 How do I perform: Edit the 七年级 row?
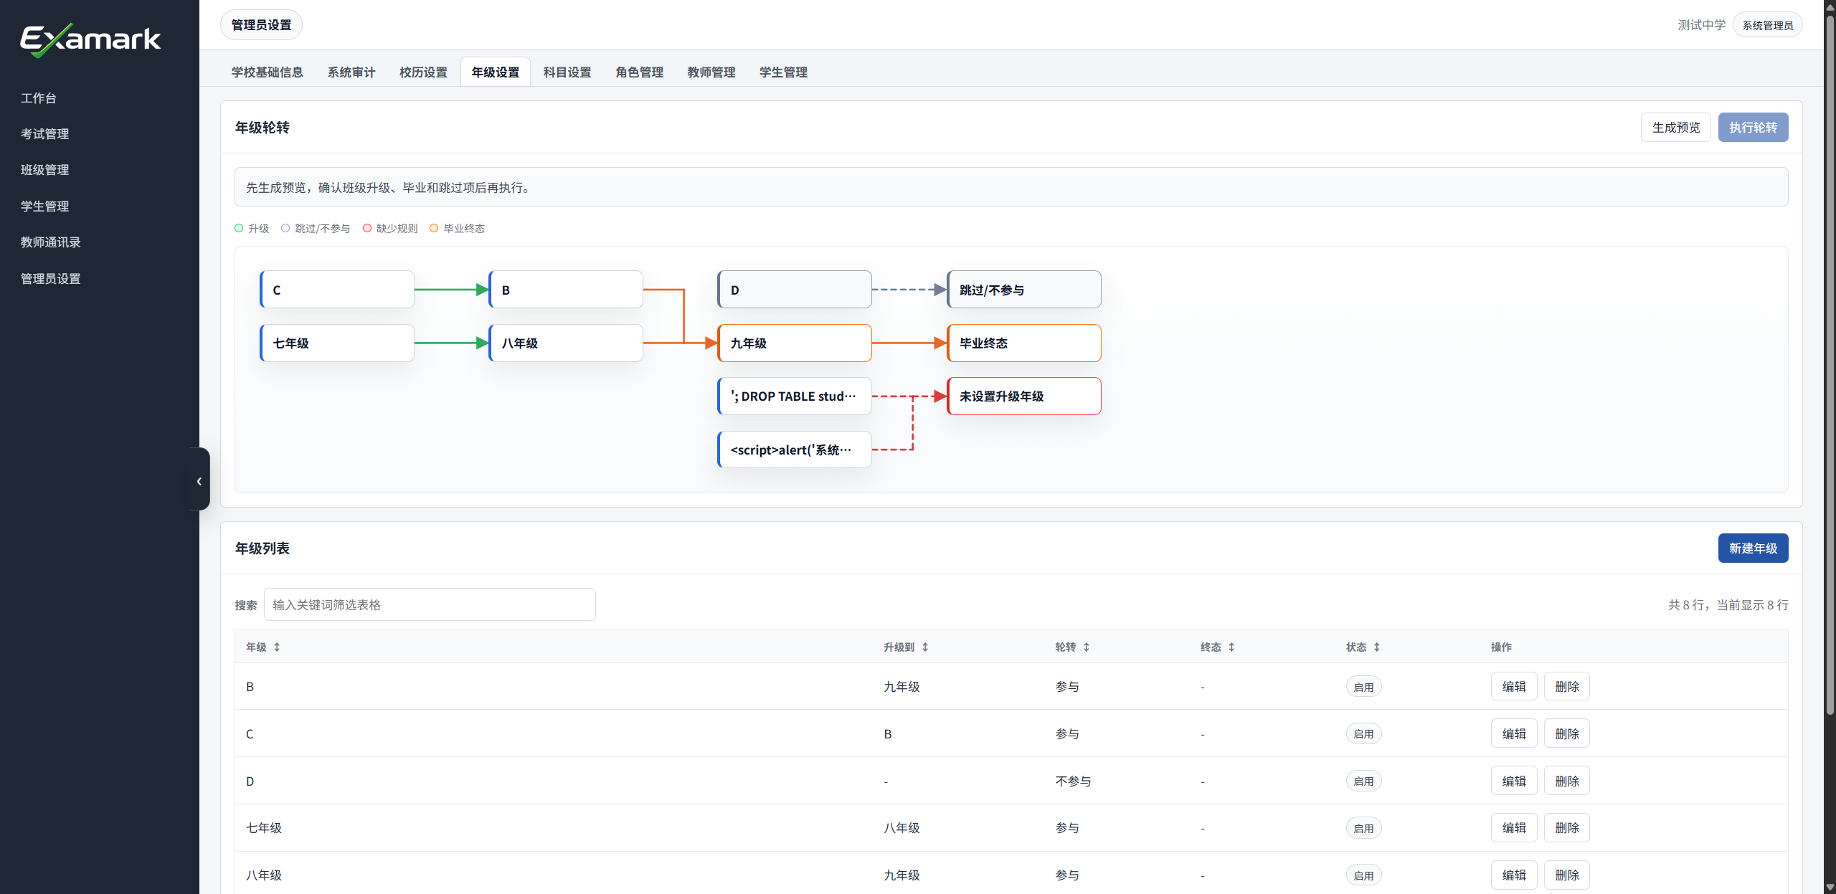point(1514,828)
